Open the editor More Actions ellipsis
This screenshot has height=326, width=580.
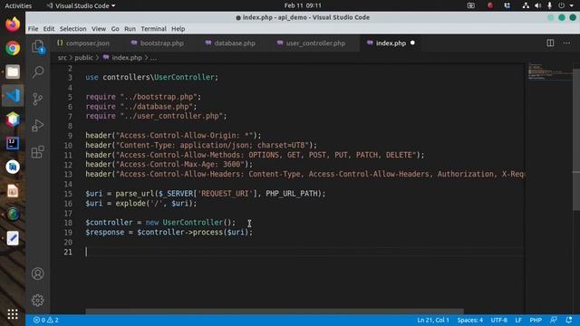566,43
